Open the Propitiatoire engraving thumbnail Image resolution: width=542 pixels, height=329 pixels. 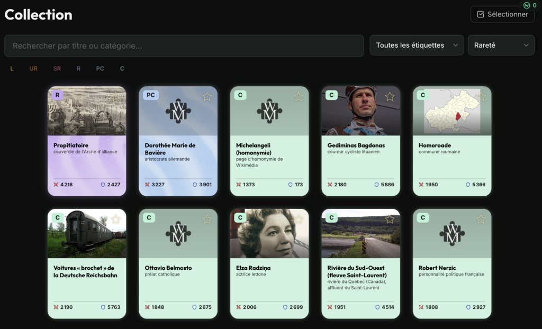coord(87,111)
